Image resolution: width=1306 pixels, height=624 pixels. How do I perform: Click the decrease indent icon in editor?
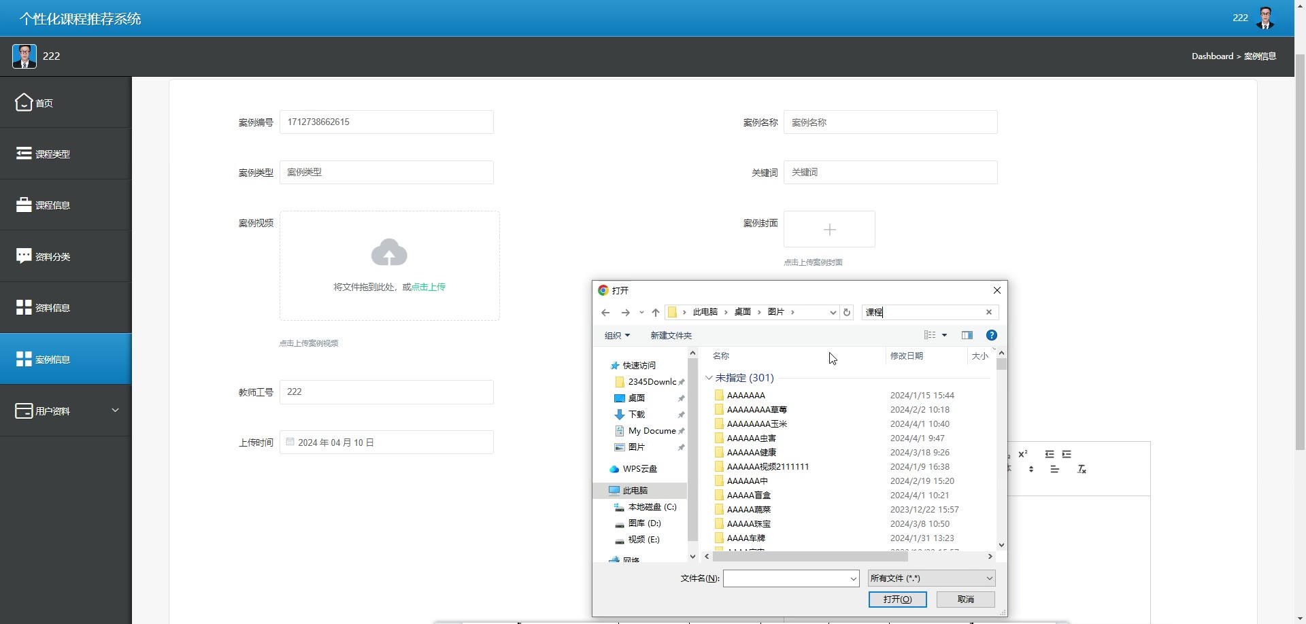[1050, 454]
